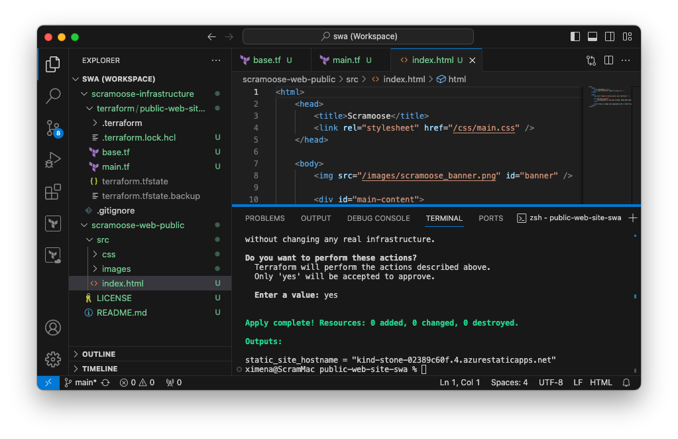Create a new terminal with plus icon
The height and width of the screenshot is (439, 678).
(x=632, y=218)
